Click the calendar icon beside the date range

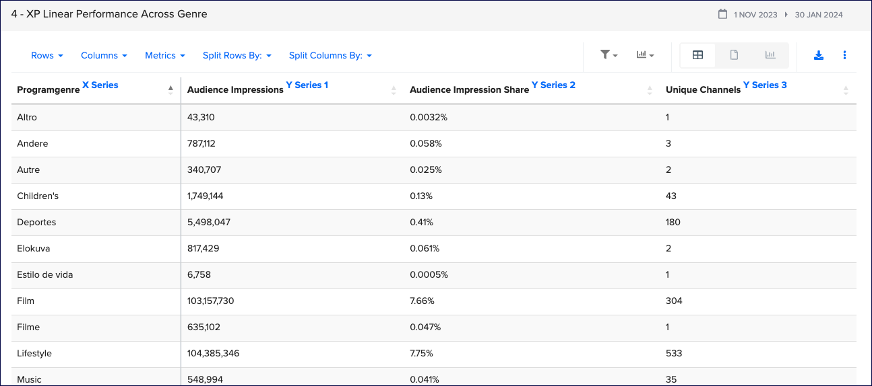point(722,14)
